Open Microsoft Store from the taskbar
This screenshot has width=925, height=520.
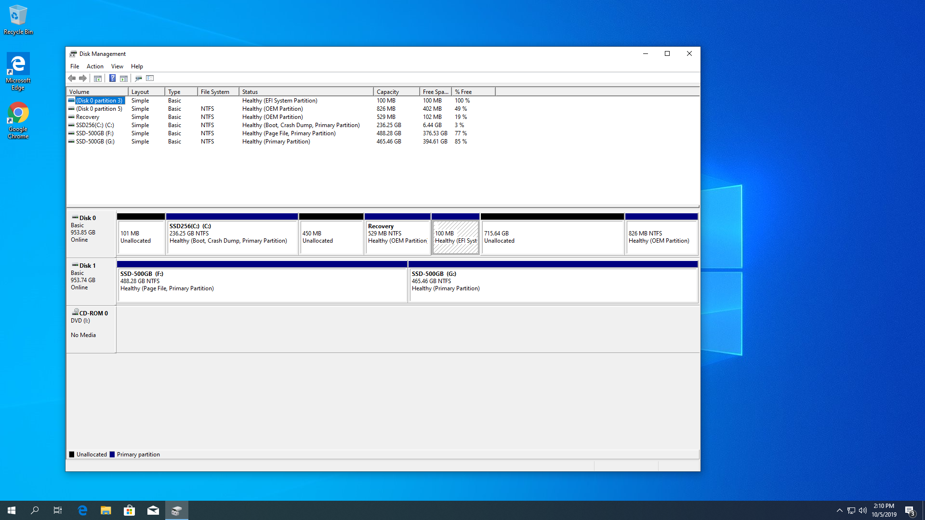[x=130, y=510]
